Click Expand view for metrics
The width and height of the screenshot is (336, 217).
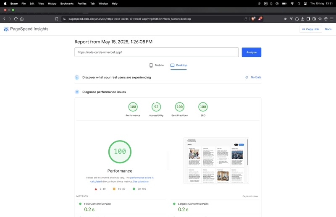[250, 196]
